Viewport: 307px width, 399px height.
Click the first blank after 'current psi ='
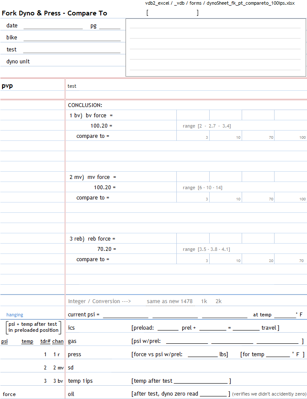126,315
